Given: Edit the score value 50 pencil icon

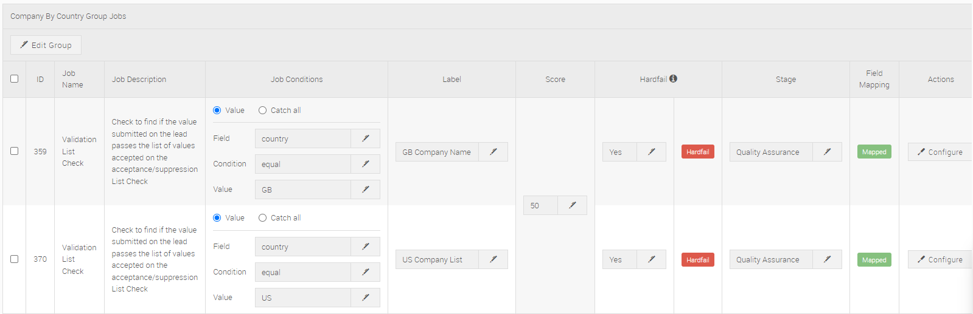Looking at the screenshot, I should 572,205.
